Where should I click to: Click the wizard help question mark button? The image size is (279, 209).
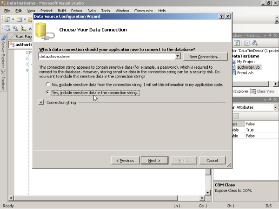tap(221, 16)
